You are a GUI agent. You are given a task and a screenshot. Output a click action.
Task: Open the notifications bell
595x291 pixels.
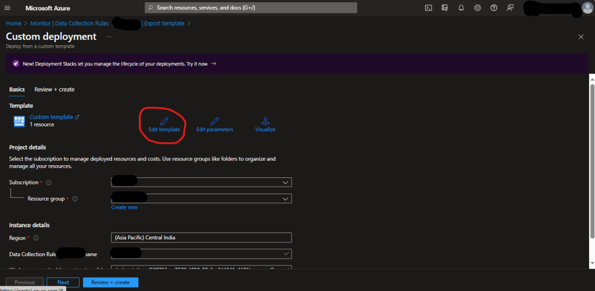461,8
